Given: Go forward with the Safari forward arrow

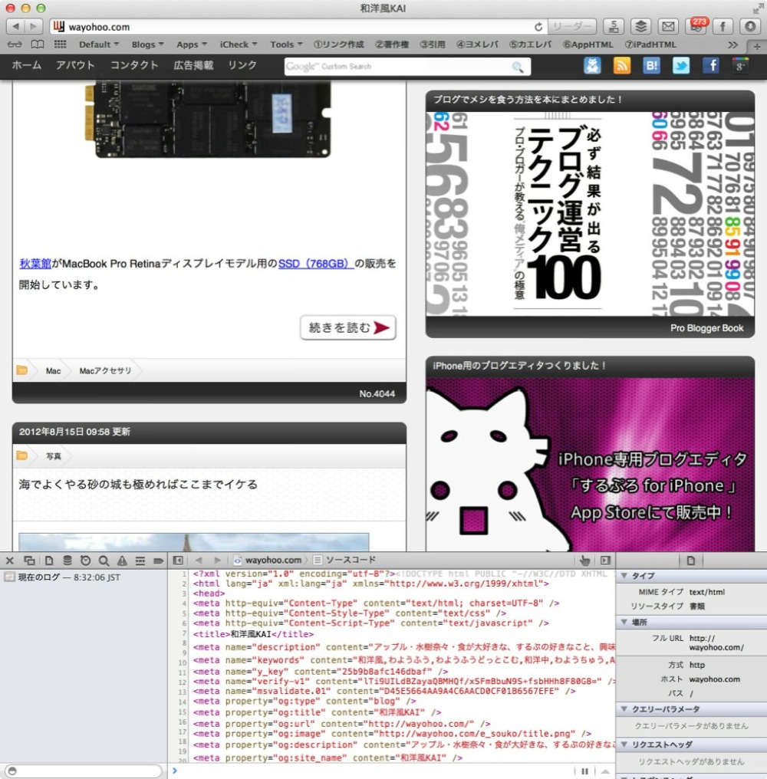Looking at the screenshot, I should tap(33, 26).
